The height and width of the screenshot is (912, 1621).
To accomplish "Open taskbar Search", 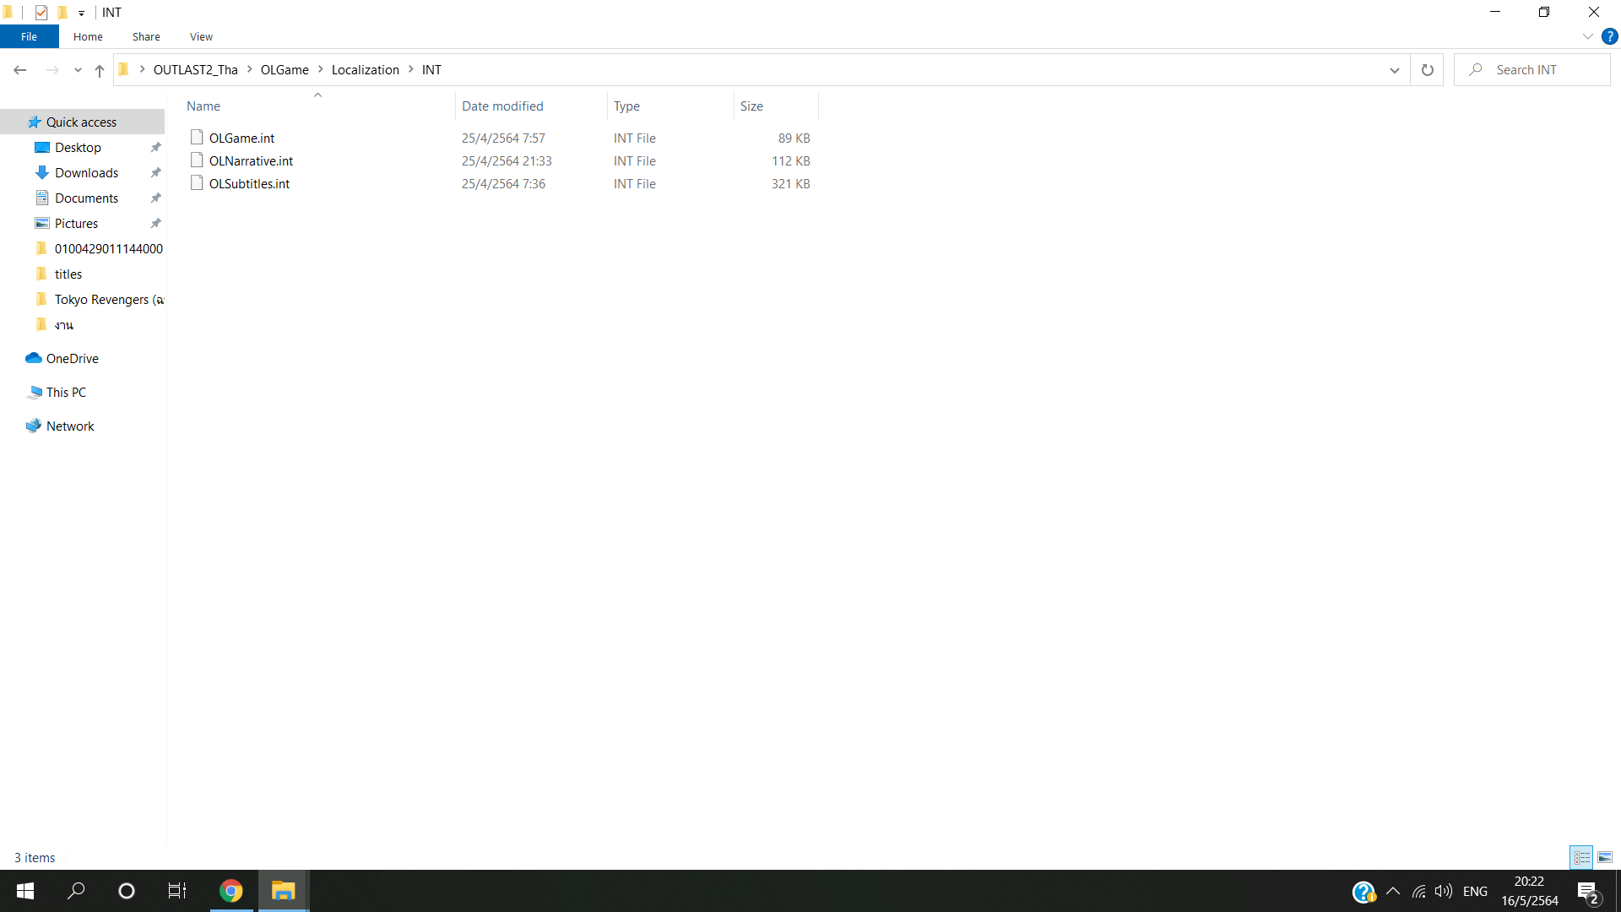I will click(76, 891).
